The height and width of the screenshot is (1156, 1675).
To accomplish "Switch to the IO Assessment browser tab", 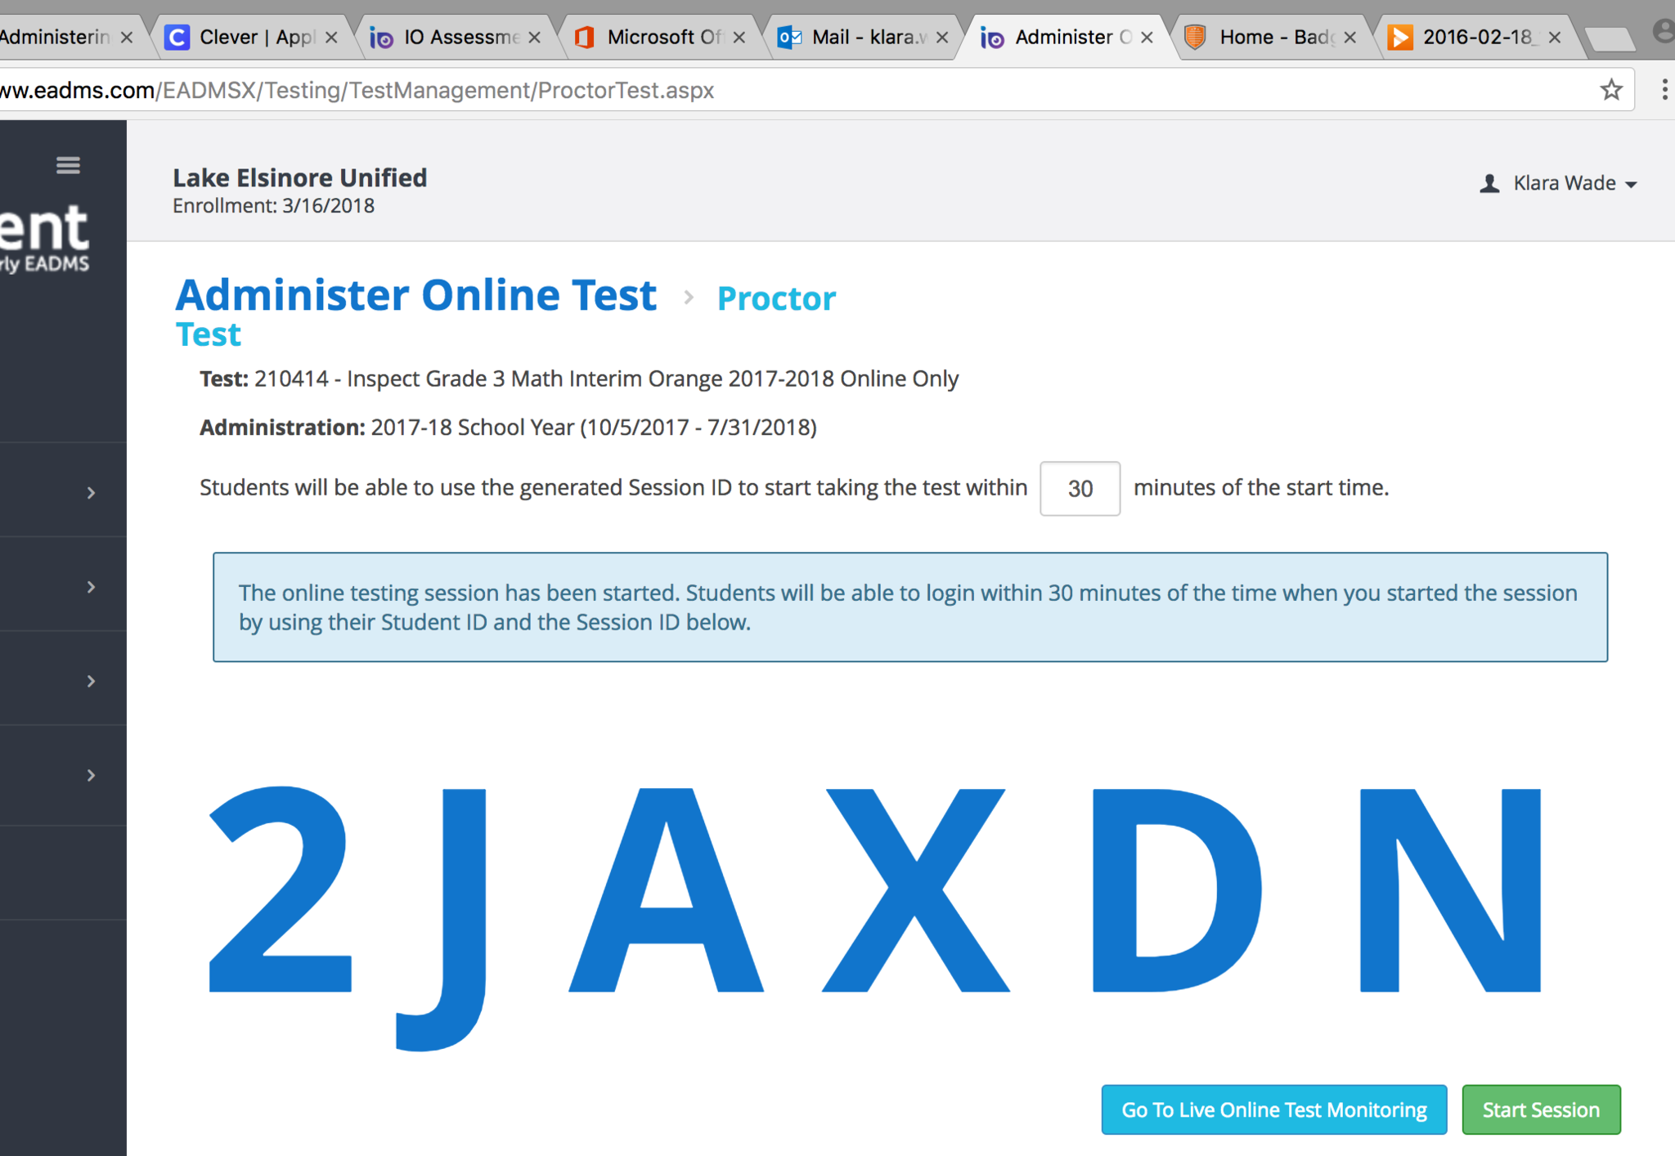I will (460, 38).
